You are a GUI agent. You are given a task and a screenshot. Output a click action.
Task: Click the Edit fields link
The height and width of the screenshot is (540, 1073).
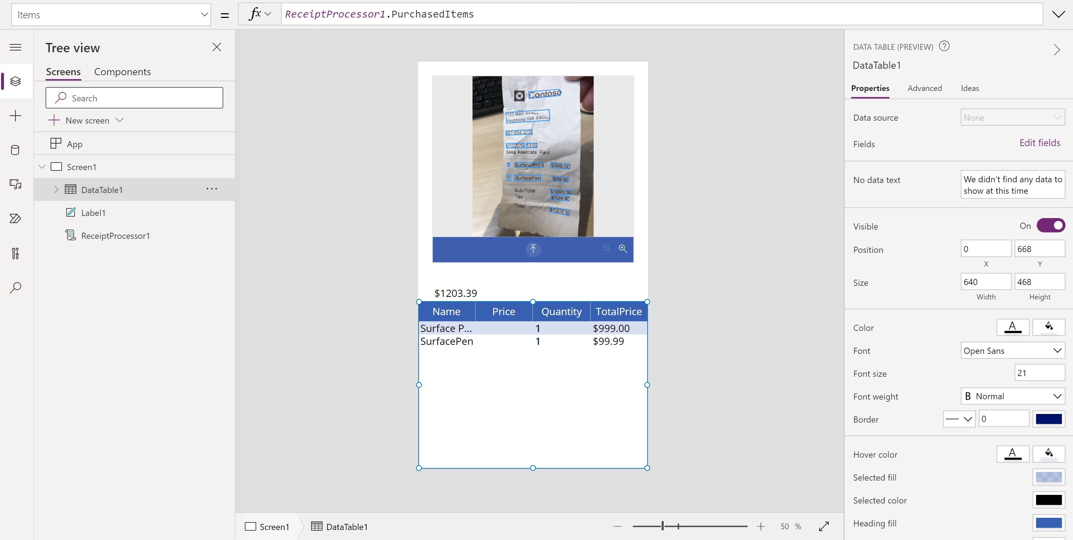click(1040, 143)
